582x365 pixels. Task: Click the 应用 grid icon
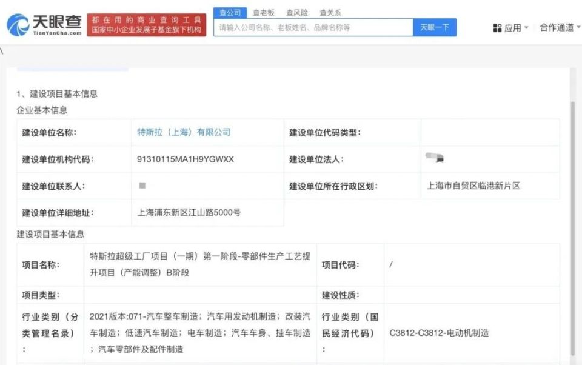(497, 28)
